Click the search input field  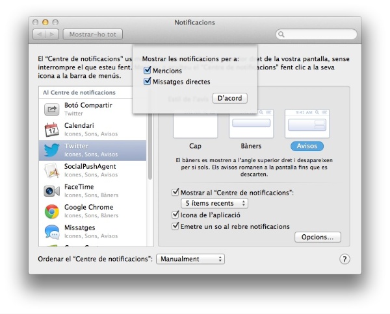pos(316,34)
